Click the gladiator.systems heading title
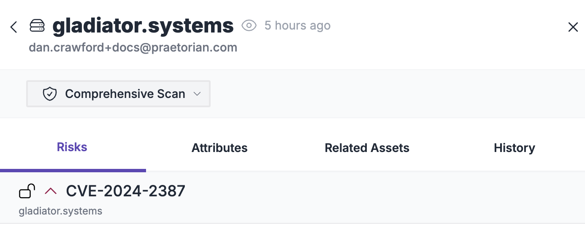Image resolution: width=585 pixels, height=228 pixels. point(143,26)
